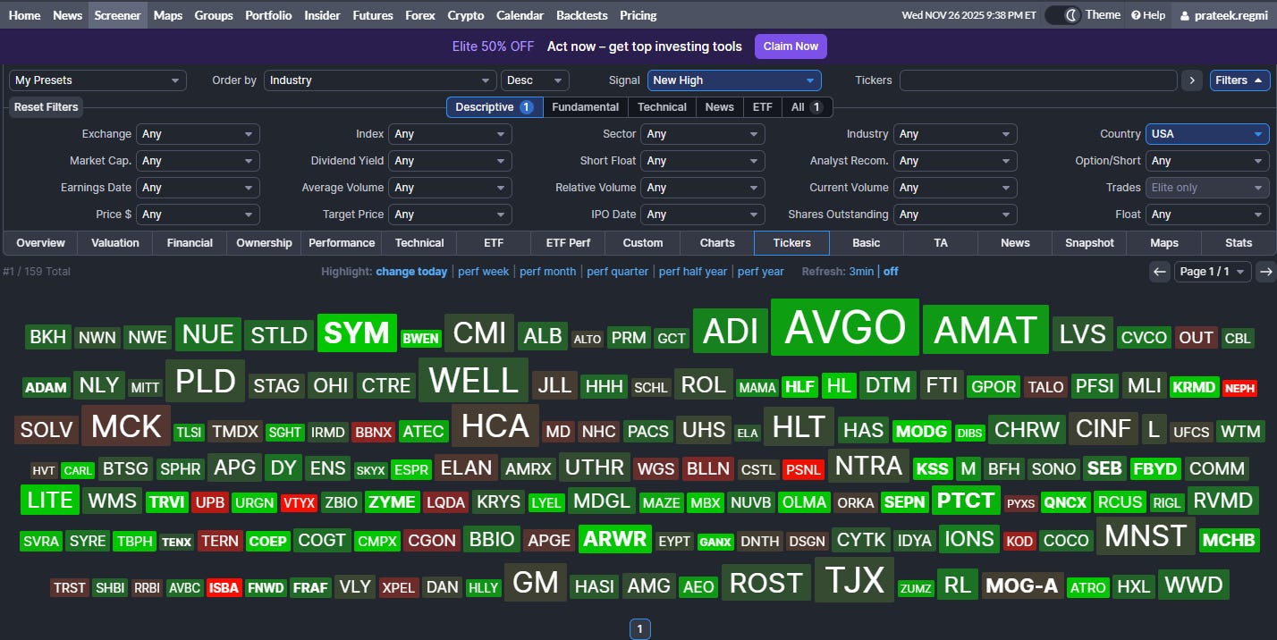
Task: Turn refresh off
Action: tap(891, 272)
